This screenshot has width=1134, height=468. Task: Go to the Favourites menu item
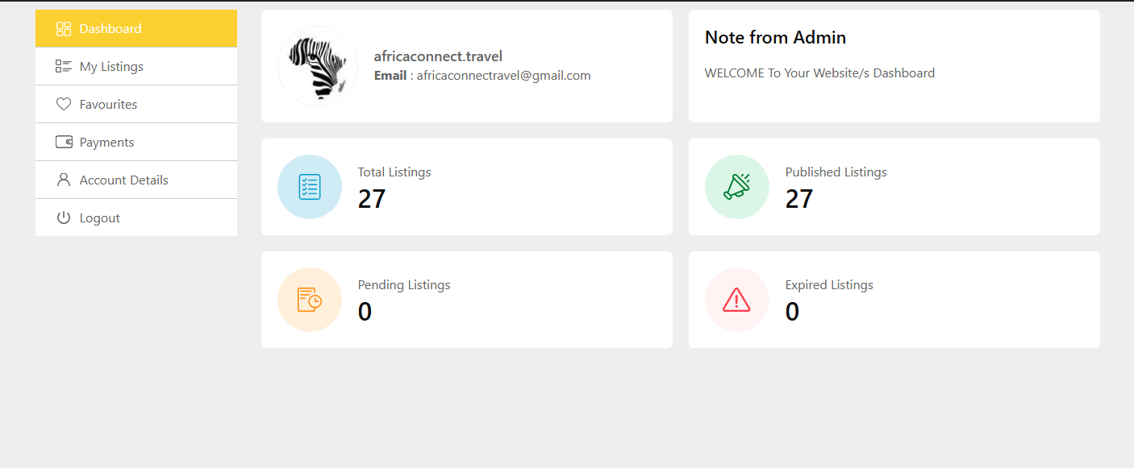(108, 105)
